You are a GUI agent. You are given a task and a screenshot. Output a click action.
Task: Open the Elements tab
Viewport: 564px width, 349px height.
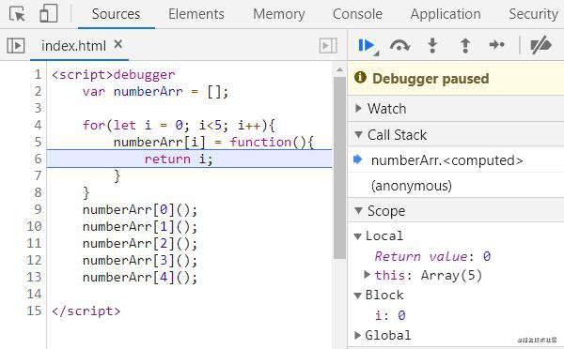[x=196, y=14]
